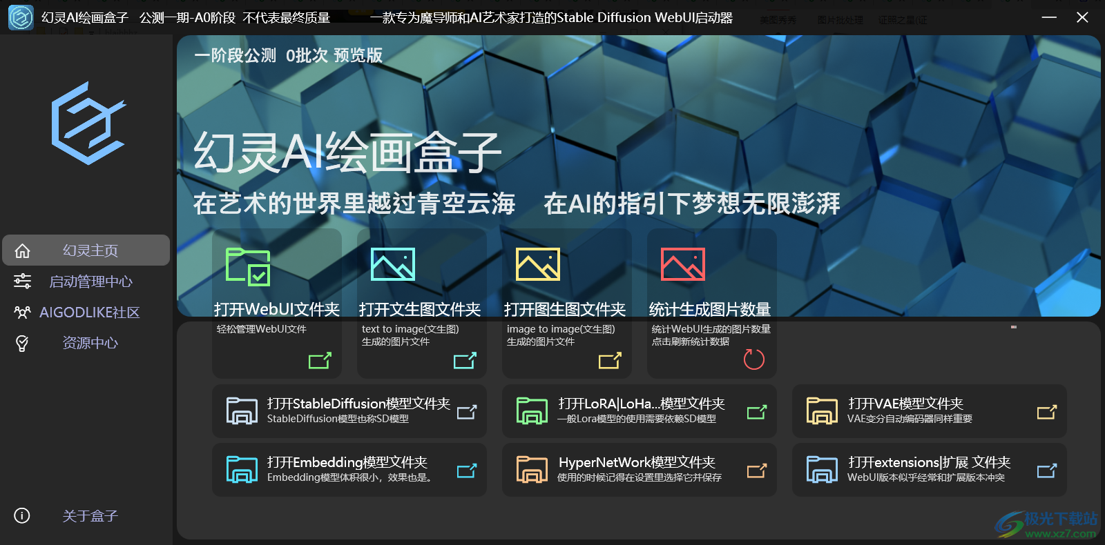This screenshot has width=1105, height=545.
Task: Click the cyan image icon for 文生图文件夹
Action: click(x=393, y=264)
